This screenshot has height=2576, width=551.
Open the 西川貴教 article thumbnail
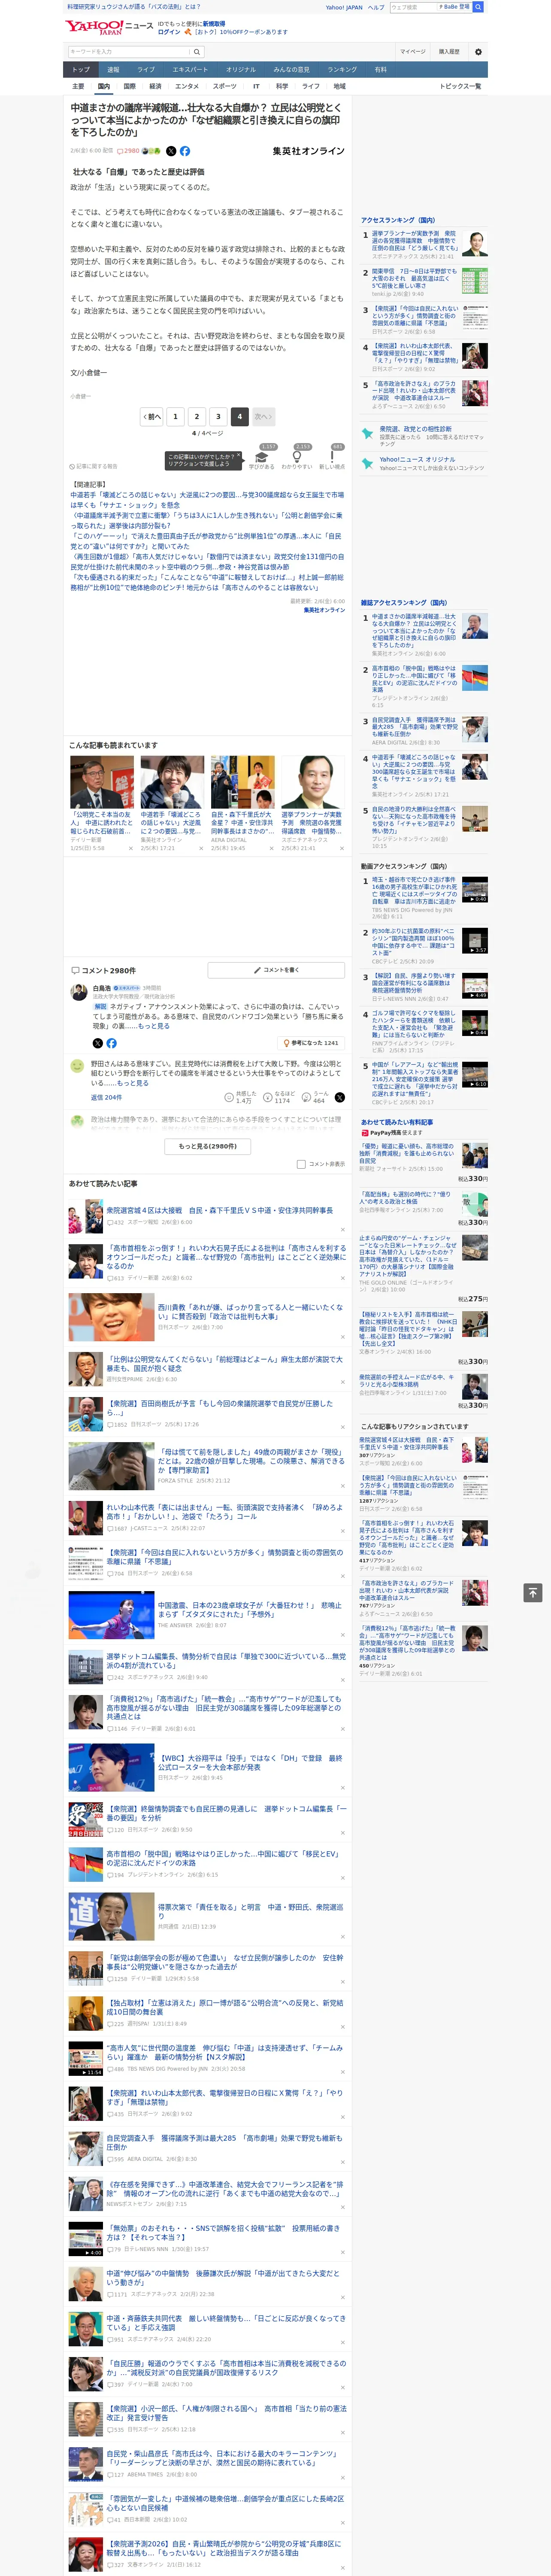tap(111, 1317)
